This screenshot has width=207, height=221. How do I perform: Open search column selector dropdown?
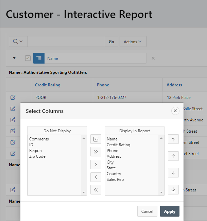pyautogui.click(x=18, y=41)
